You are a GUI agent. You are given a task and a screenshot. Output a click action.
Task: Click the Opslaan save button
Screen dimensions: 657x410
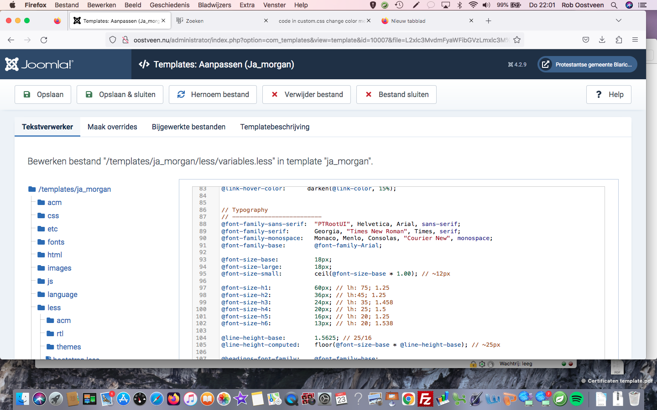[x=43, y=95]
